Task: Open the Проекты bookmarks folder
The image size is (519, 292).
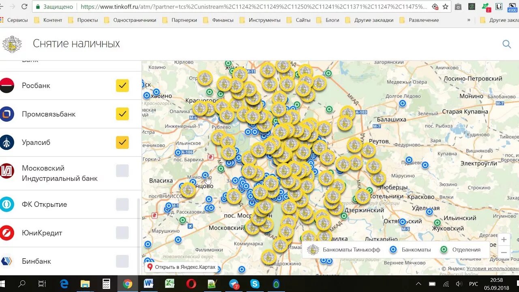Action: pyautogui.click(x=83, y=20)
